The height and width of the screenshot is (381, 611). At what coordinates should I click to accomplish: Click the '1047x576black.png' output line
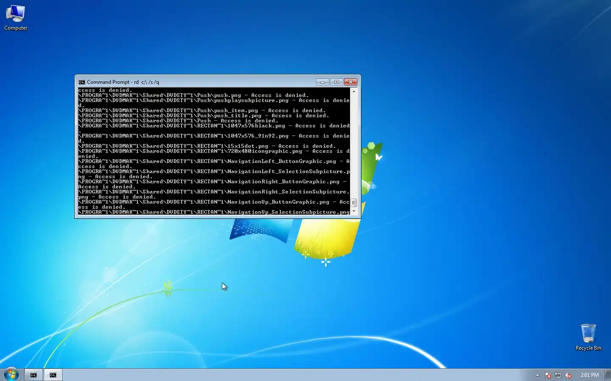(x=214, y=126)
